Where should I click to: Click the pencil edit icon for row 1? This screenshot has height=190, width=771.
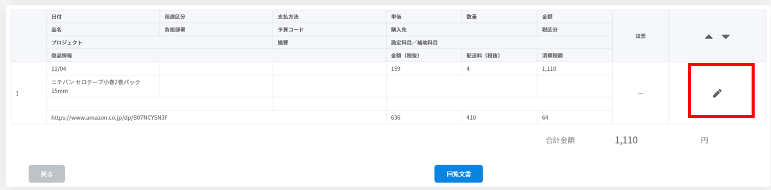click(717, 93)
